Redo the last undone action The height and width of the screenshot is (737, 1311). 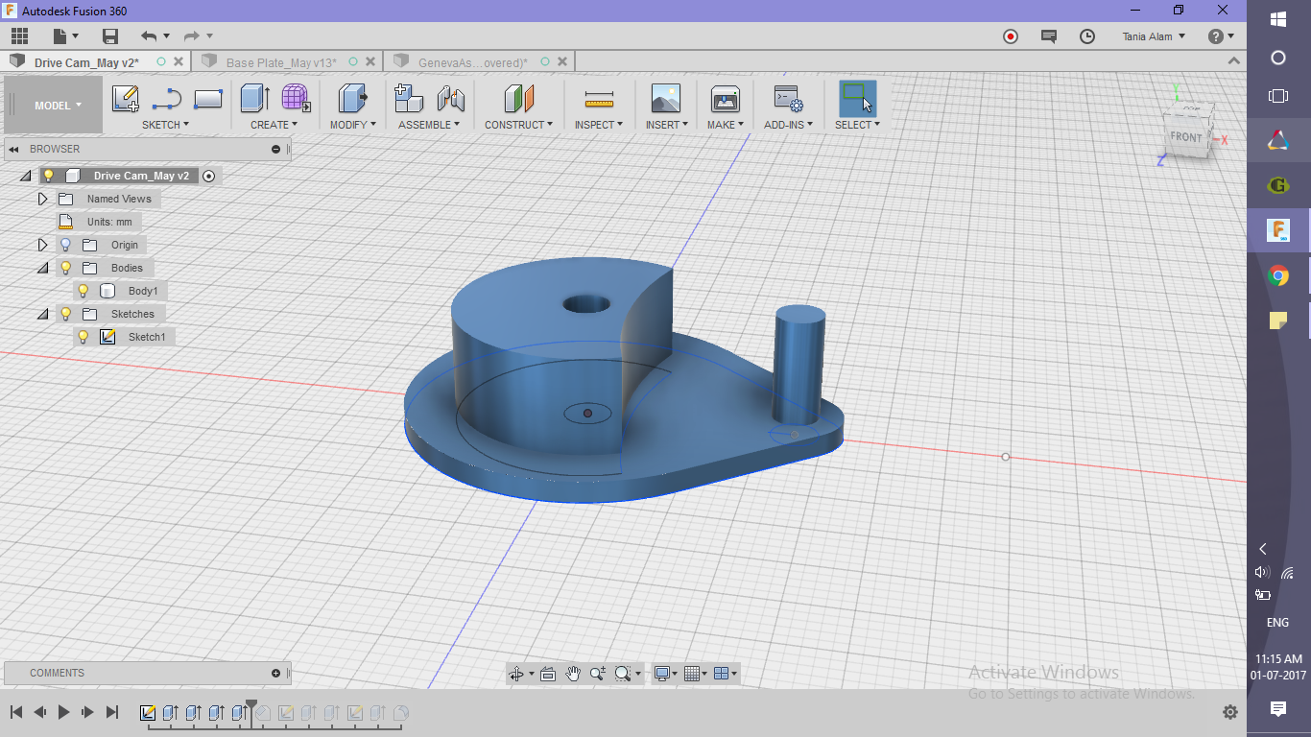192,36
